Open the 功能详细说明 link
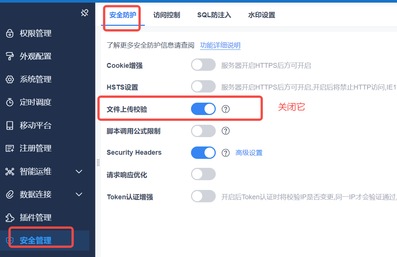The image size is (397, 257). pyautogui.click(x=220, y=45)
